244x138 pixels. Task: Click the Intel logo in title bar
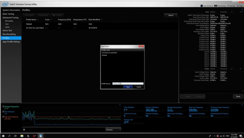pyautogui.click(x=5, y=4)
